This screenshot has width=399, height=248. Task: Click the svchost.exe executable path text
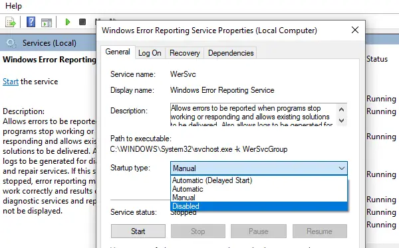coord(199,149)
